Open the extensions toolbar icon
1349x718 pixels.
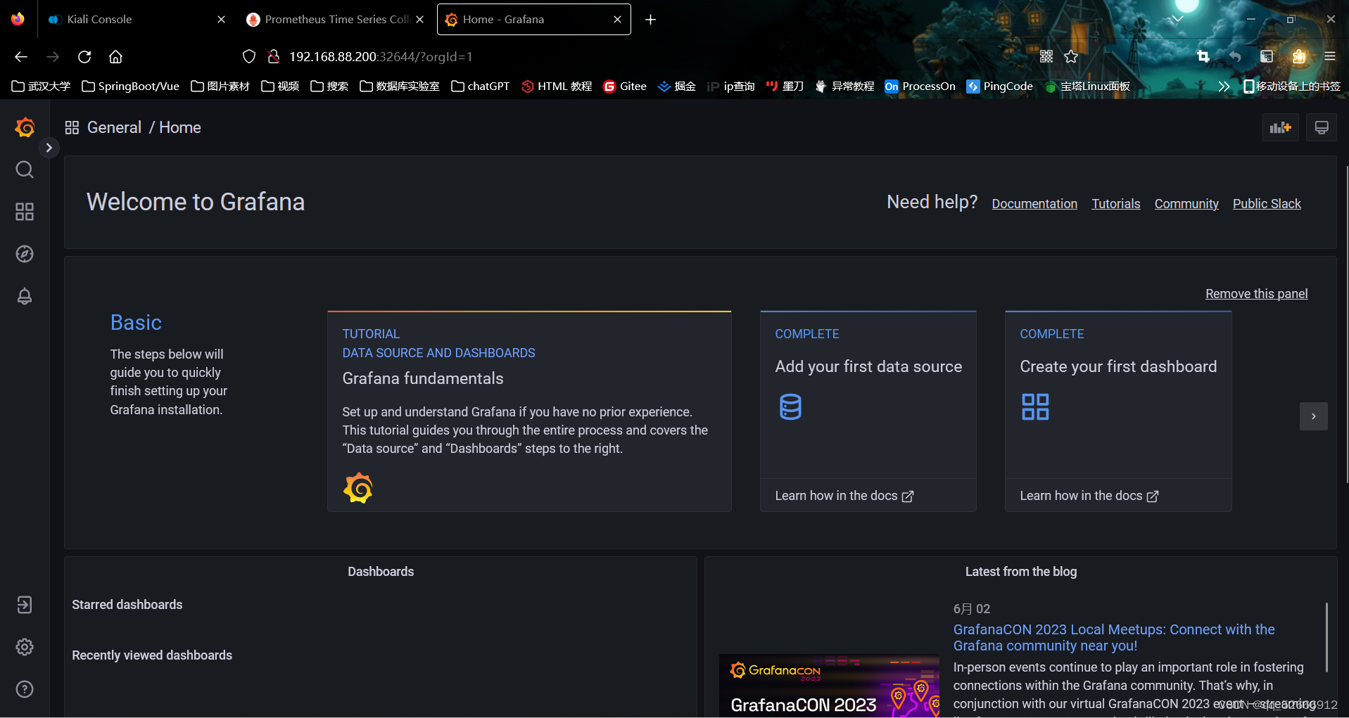pyautogui.click(x=1299, y=57)
